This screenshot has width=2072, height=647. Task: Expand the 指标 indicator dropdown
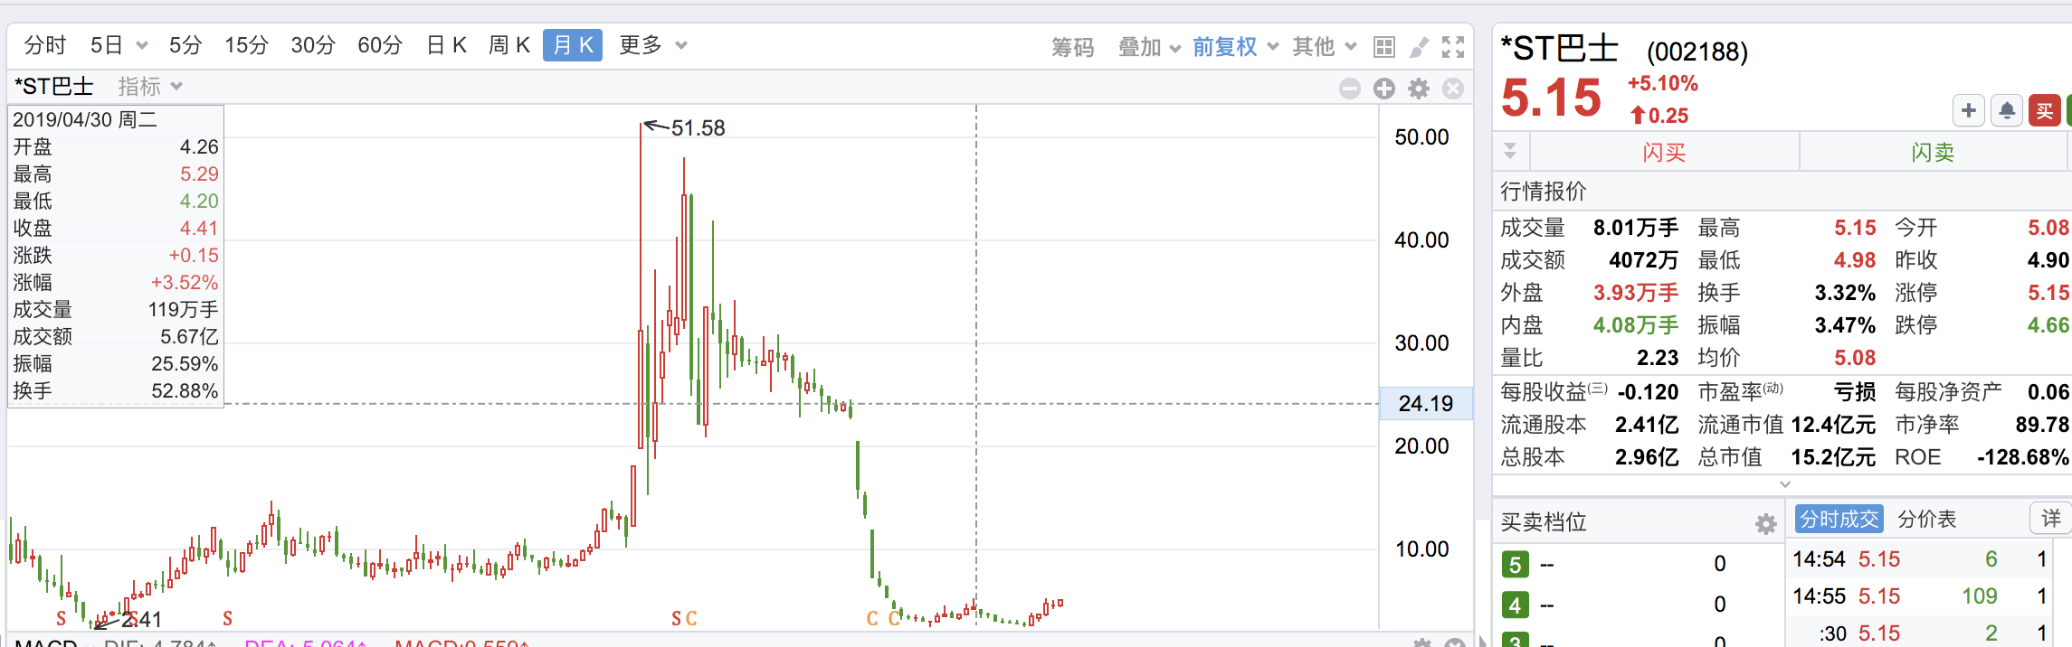coord(150,87)
